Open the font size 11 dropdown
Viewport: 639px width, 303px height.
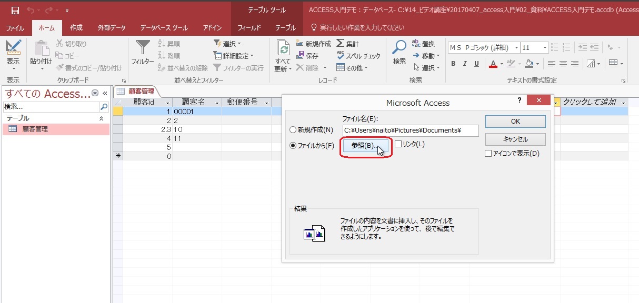tap(544, 47)
